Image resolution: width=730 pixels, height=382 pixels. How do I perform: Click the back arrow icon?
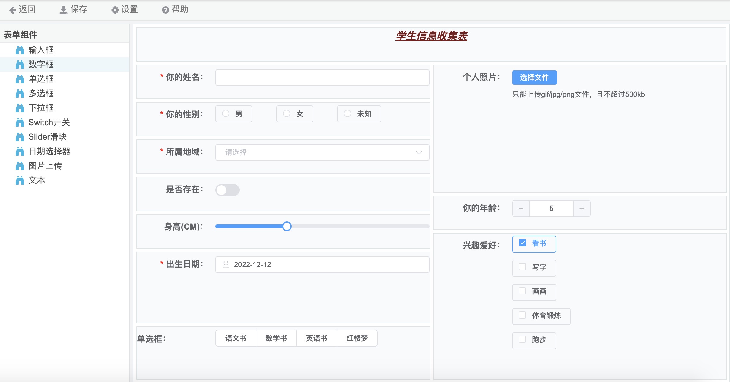(13, 10)
